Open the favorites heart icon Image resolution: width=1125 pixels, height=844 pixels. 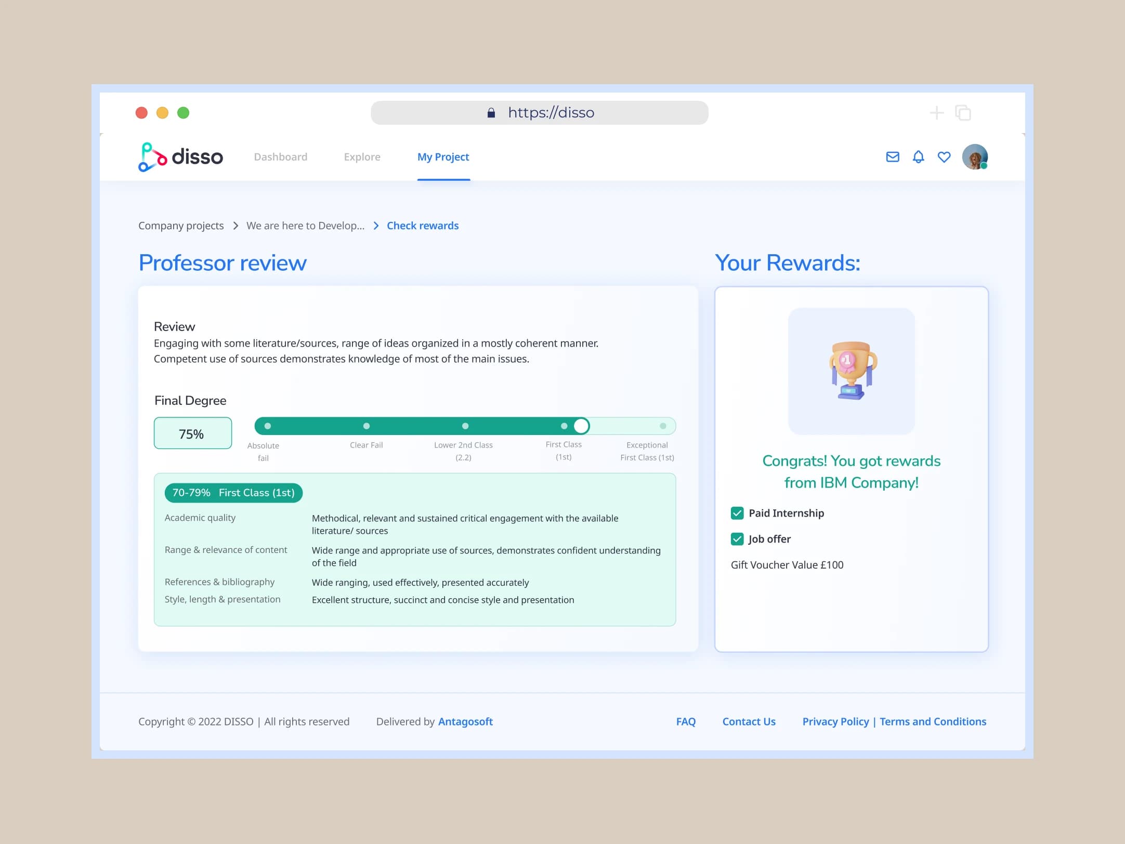point(944,157)
